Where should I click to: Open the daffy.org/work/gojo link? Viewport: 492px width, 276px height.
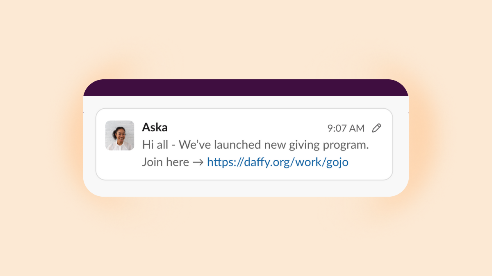(x=278, y=162)
